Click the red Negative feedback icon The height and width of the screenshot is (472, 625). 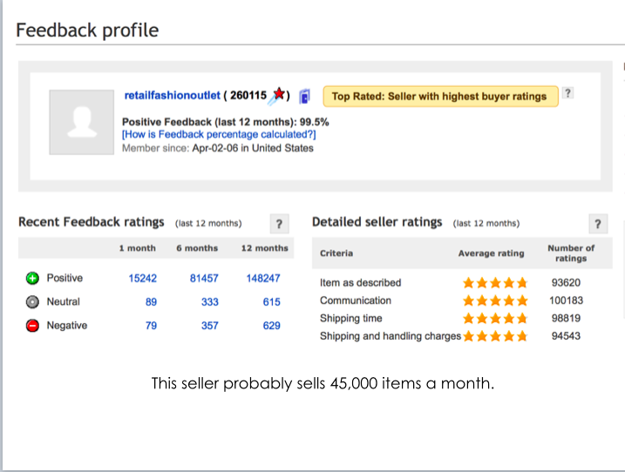[x=32, y=326]
